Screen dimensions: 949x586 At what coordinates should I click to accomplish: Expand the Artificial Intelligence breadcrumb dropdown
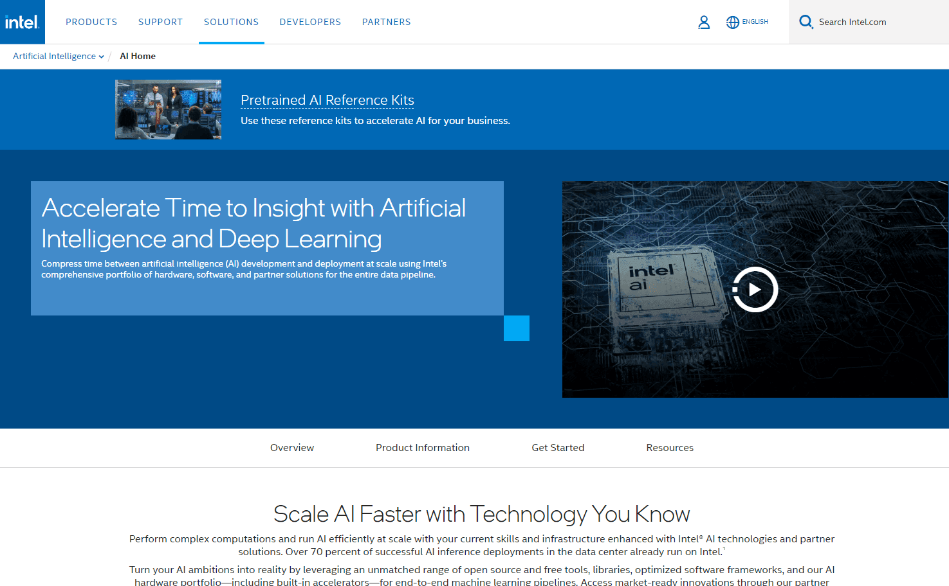[59, 56]
